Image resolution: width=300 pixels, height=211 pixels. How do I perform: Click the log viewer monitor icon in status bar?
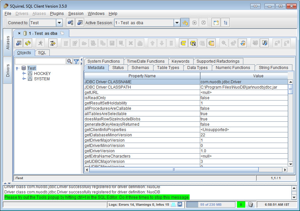coord(180,204)
